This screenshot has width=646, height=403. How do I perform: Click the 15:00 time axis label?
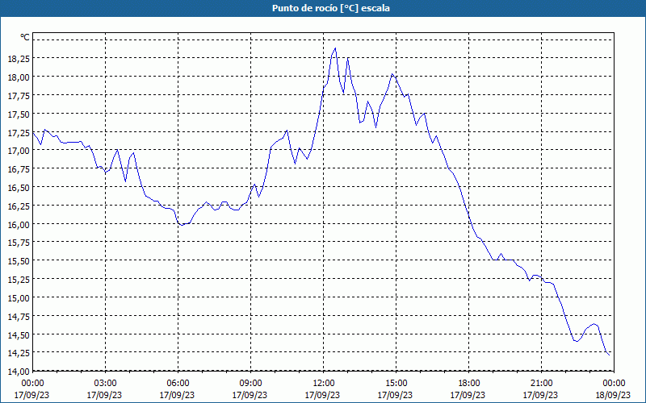[396, 384]
